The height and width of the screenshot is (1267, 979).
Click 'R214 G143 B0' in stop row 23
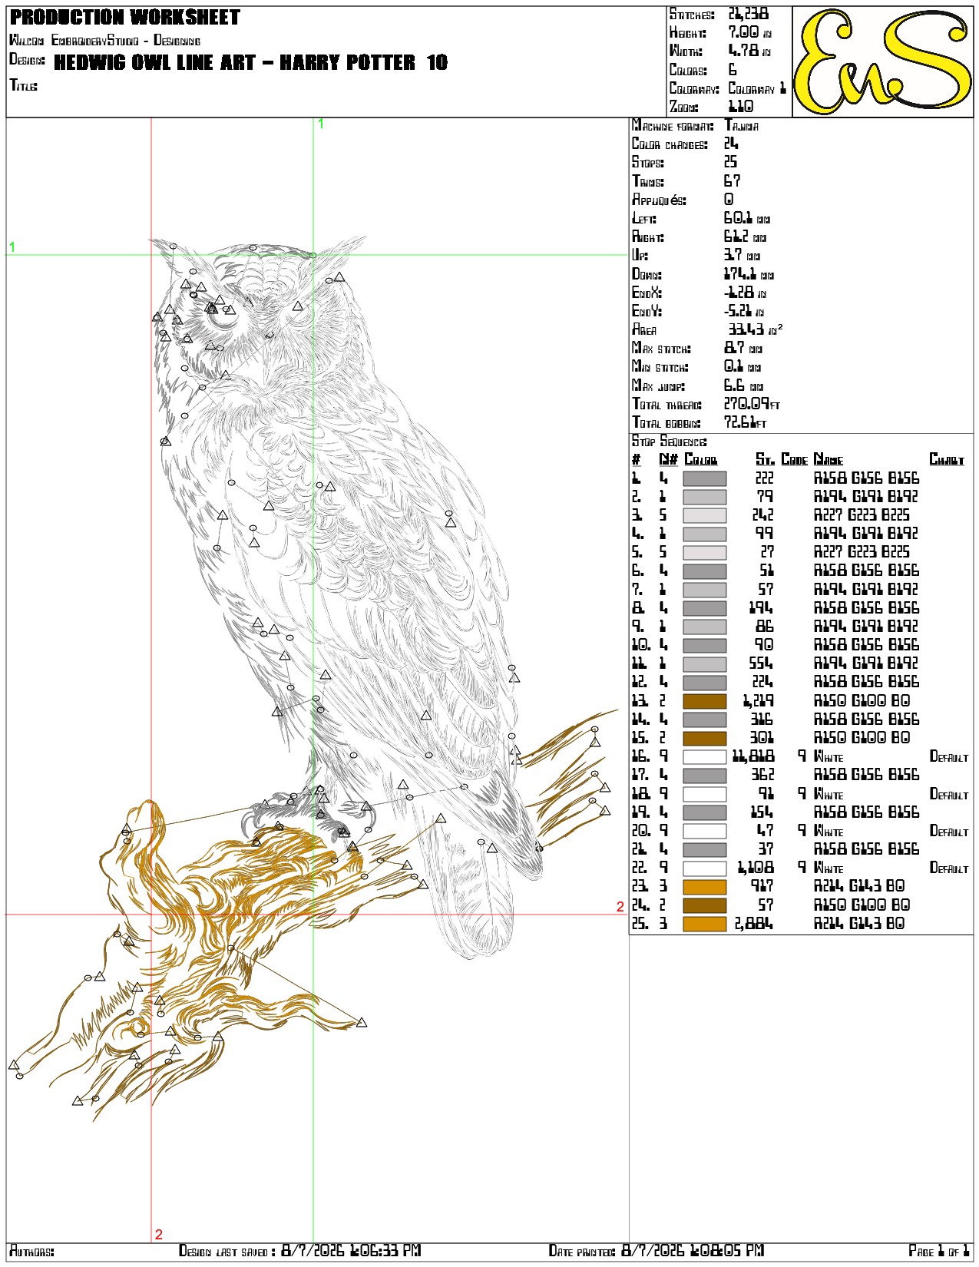pyautogui.click(x=859, y=887)
